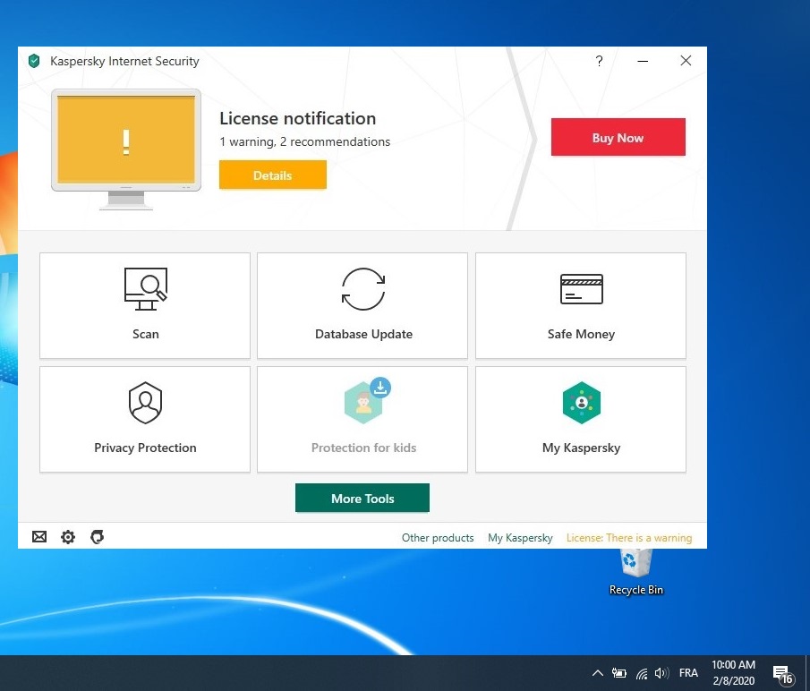Click the License notification heading
This screenshot has width=810, height=691.
point(297,118)
